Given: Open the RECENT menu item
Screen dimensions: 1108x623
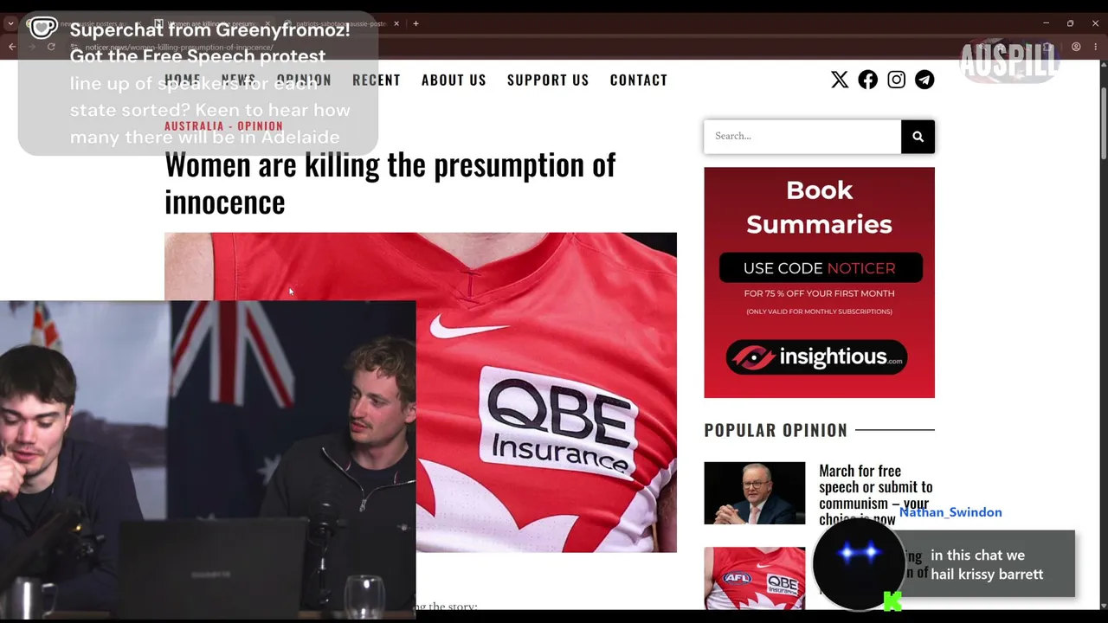Looking at the screenshot, I should tap(377, 80).
